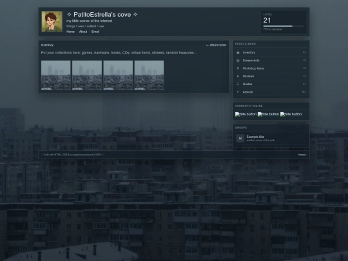Click the Inventory count 42

pos(304,53)
